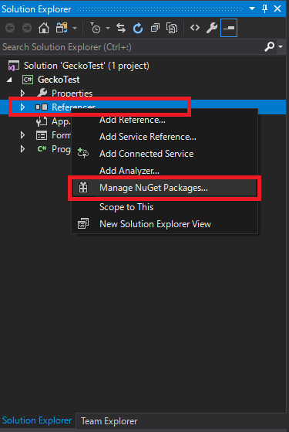
Task: Click the Collapse All icon
Action: 155,28
